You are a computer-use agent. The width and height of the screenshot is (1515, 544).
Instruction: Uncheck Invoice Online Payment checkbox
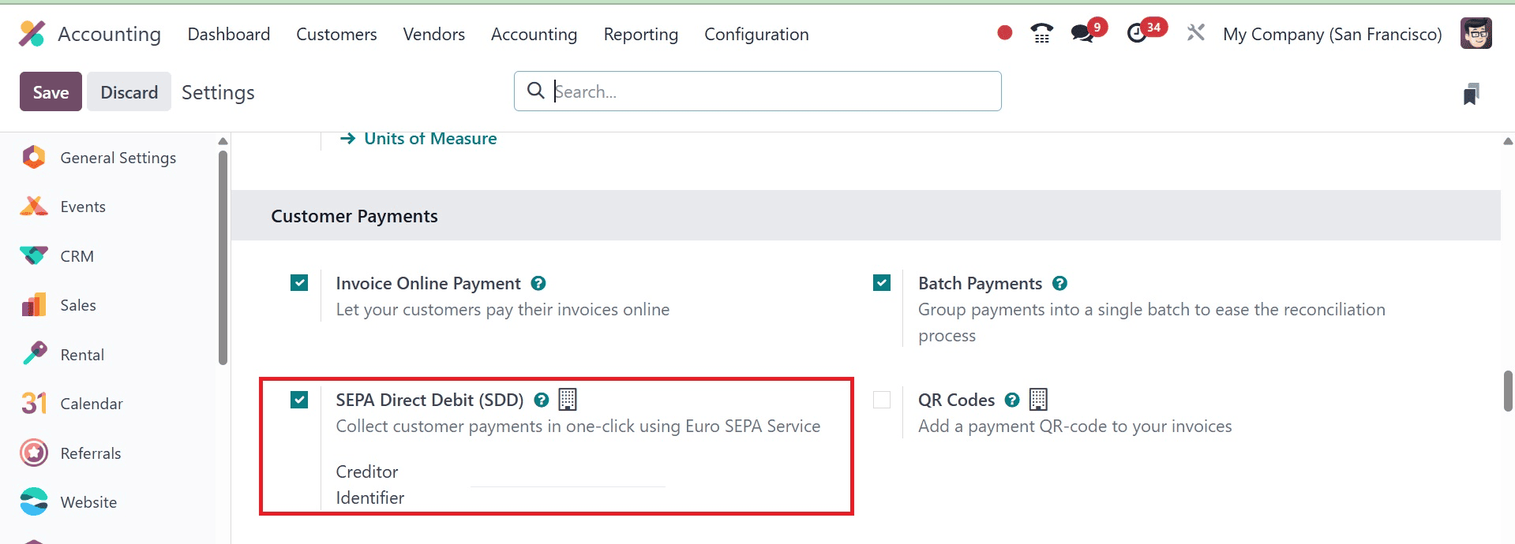point(299,282)
